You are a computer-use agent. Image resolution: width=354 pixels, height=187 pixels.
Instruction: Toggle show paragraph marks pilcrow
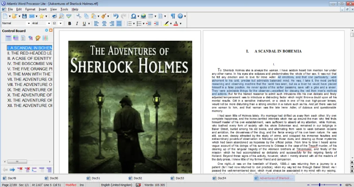[173, 16]
